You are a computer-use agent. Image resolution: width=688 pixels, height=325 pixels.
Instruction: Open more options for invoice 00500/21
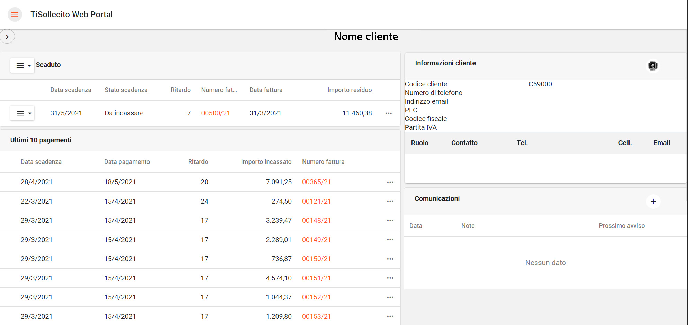point(389,113)
